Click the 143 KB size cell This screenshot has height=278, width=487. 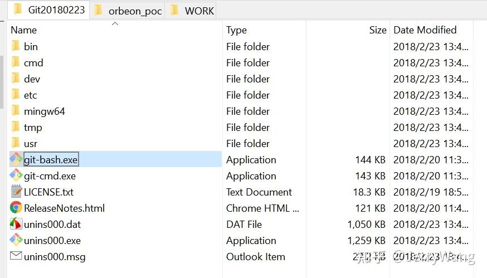coord(370,176)
